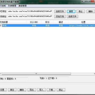Click the 下载 button

tap(51, 90)
